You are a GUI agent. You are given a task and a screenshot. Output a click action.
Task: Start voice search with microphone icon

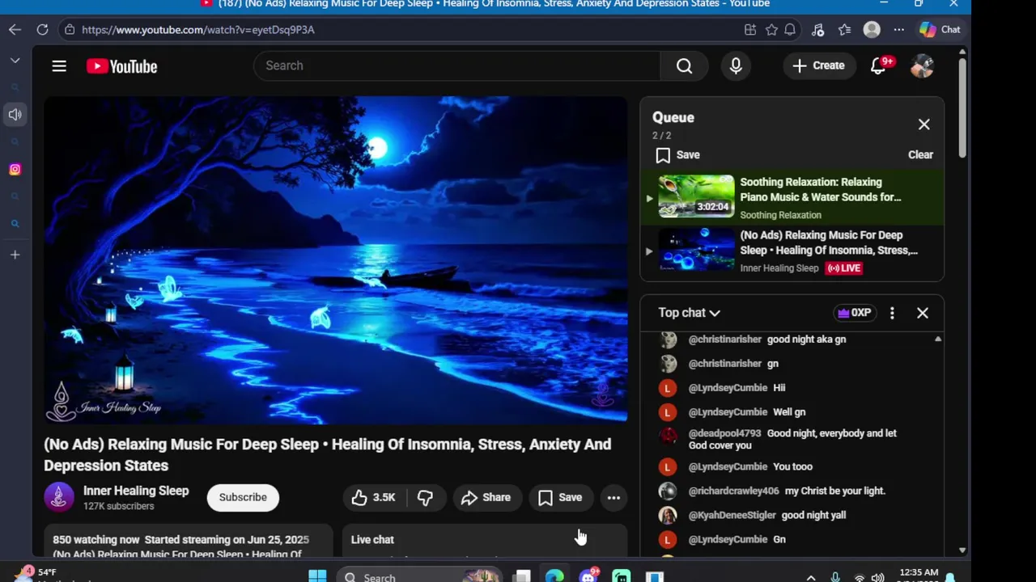736,65
